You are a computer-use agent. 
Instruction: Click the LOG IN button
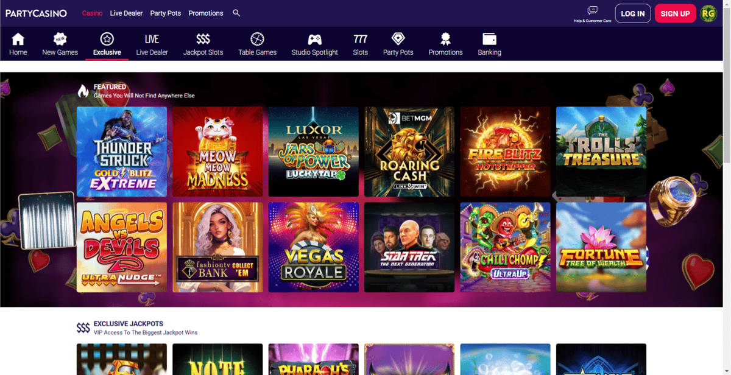633,13
